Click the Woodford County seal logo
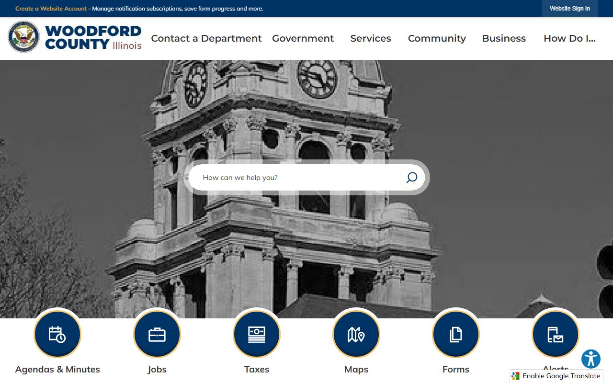Viewport: 613px width, 383px height. coord(23,37)
